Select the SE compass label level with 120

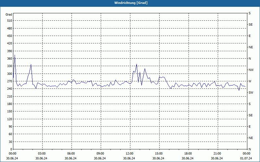click(251, 115)
